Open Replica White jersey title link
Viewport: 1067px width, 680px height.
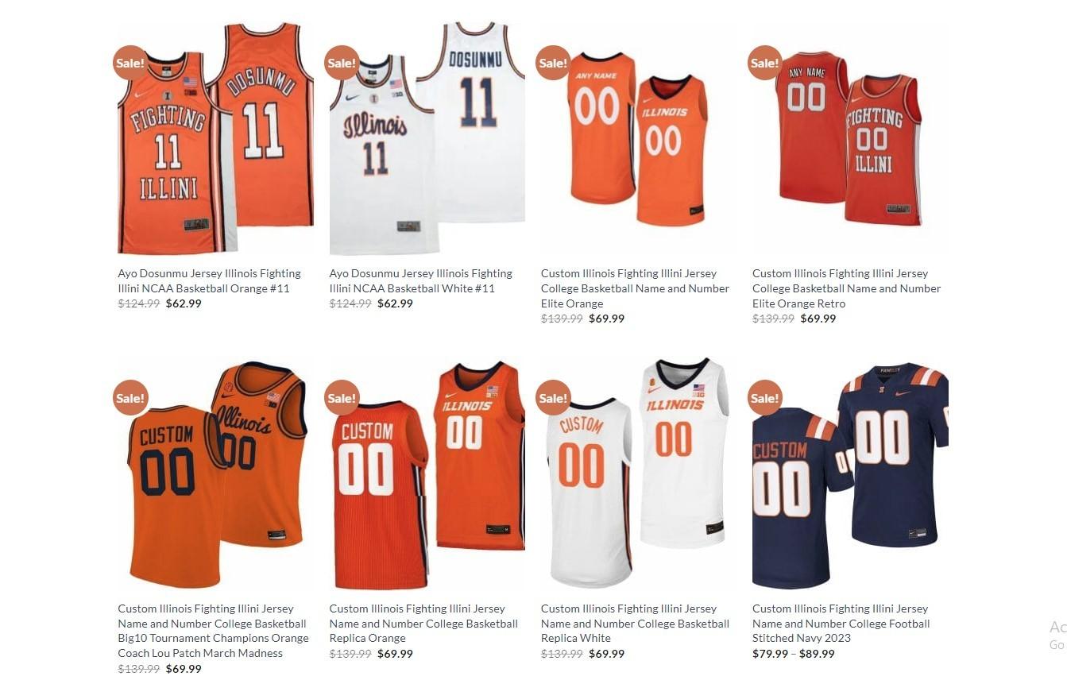pyautogui.click(x=636, y=624)
